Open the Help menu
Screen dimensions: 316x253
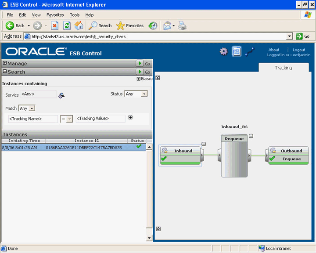pos(89,15)
